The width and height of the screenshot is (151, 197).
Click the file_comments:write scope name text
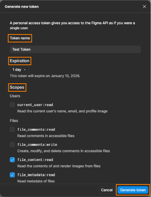pyautogui.click(x=37, y=145)
